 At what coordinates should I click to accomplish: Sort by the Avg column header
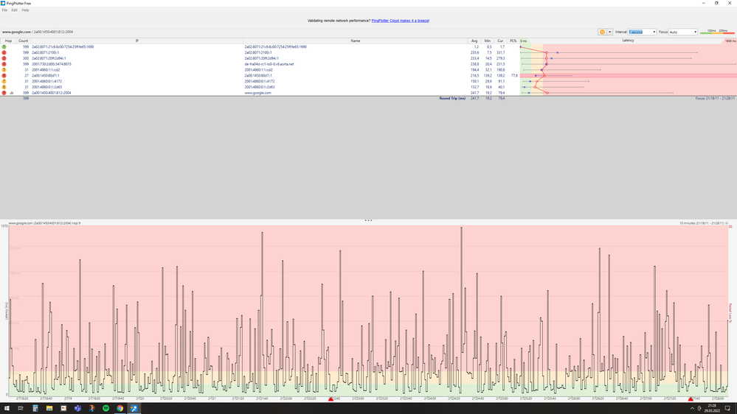[x=474, y=41]
